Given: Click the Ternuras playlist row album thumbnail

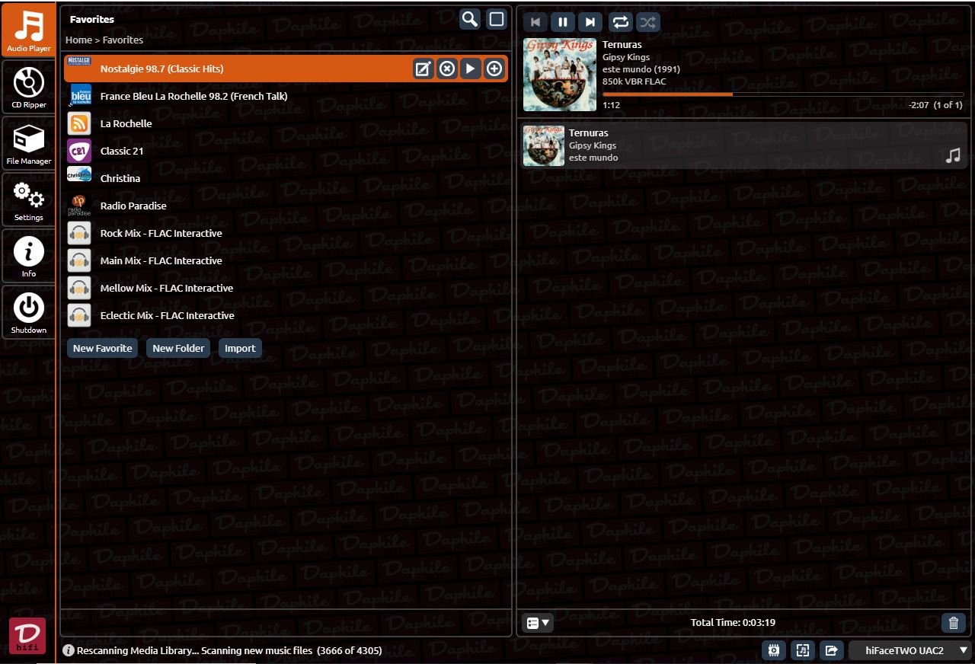Looking at the screenshot, I should click(x=544, y=145).
